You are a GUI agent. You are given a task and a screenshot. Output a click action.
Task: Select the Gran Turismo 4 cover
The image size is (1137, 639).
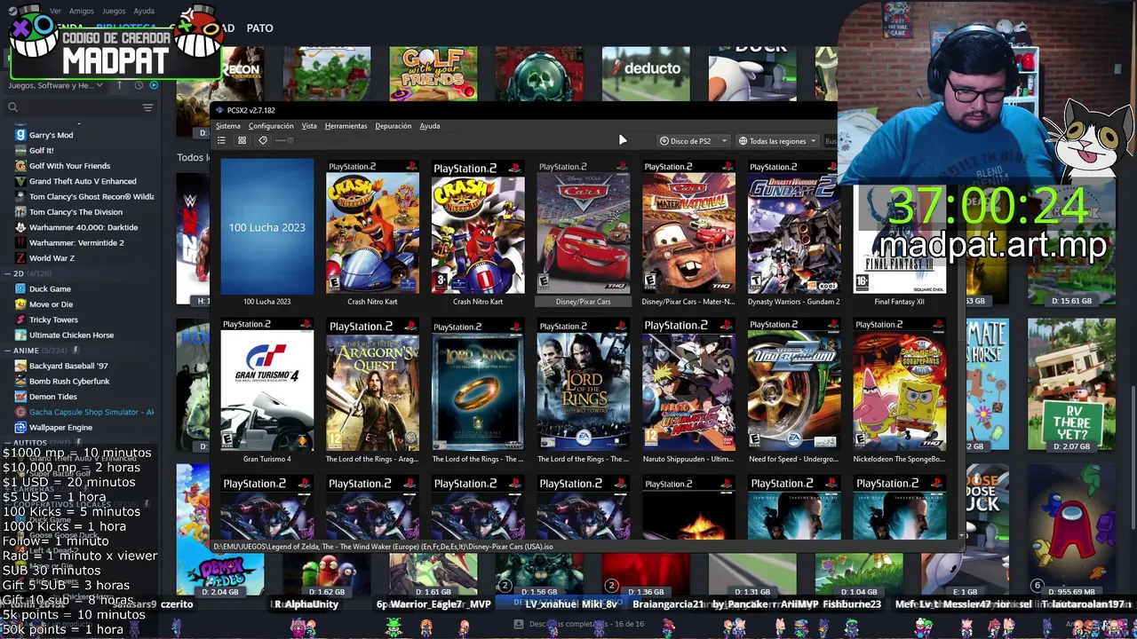[x=267, y=385]
